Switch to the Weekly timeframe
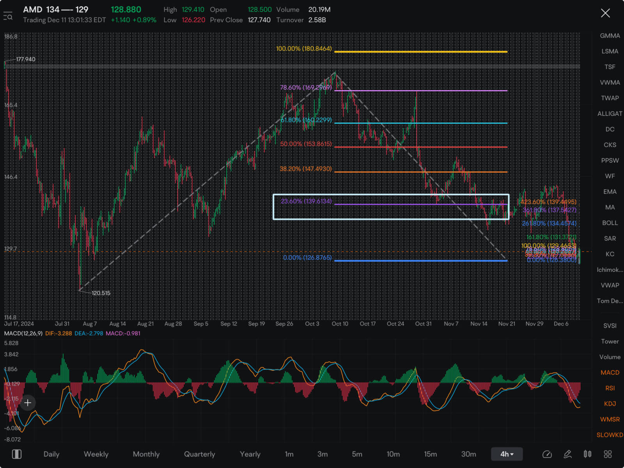 (96, 454)
